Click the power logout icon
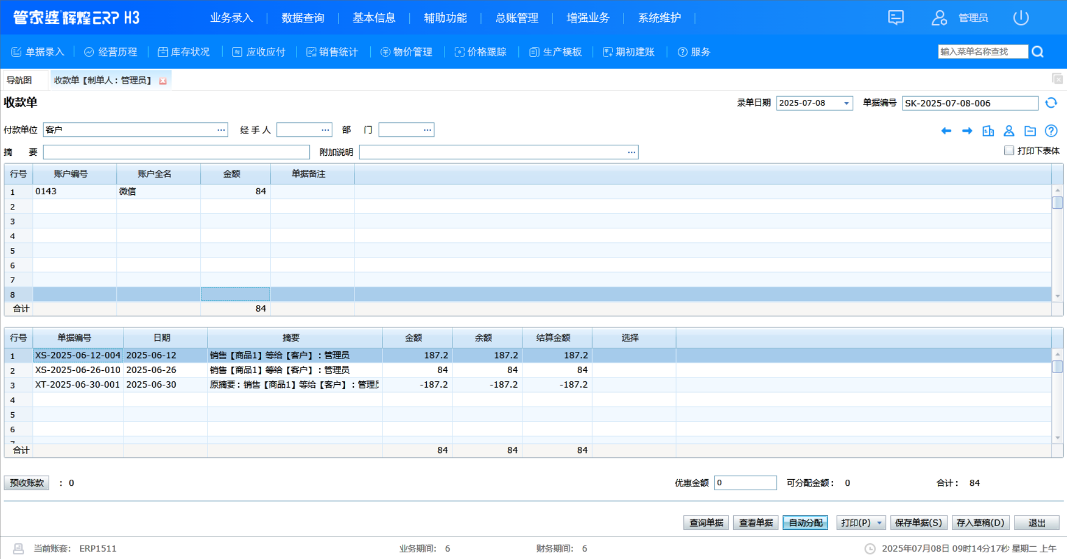This screenshot has width=1067, height=559. click(1021, 18)
